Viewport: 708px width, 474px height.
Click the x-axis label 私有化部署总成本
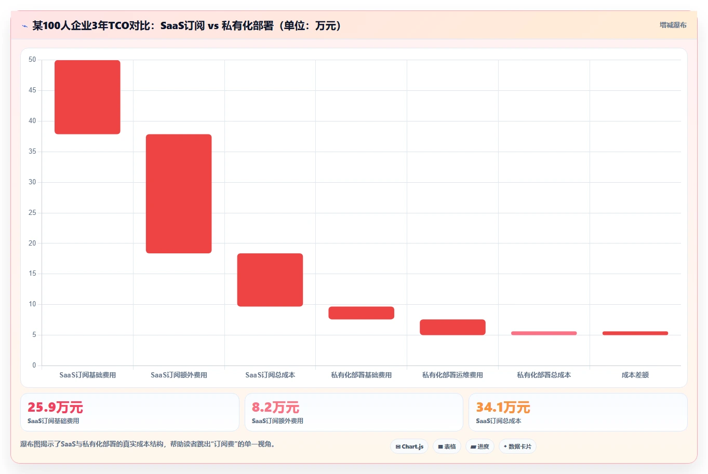[x=544, y=375]
